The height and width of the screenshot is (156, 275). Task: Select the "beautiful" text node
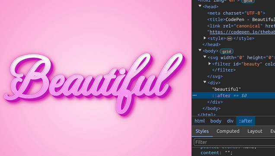pos(227,89)
